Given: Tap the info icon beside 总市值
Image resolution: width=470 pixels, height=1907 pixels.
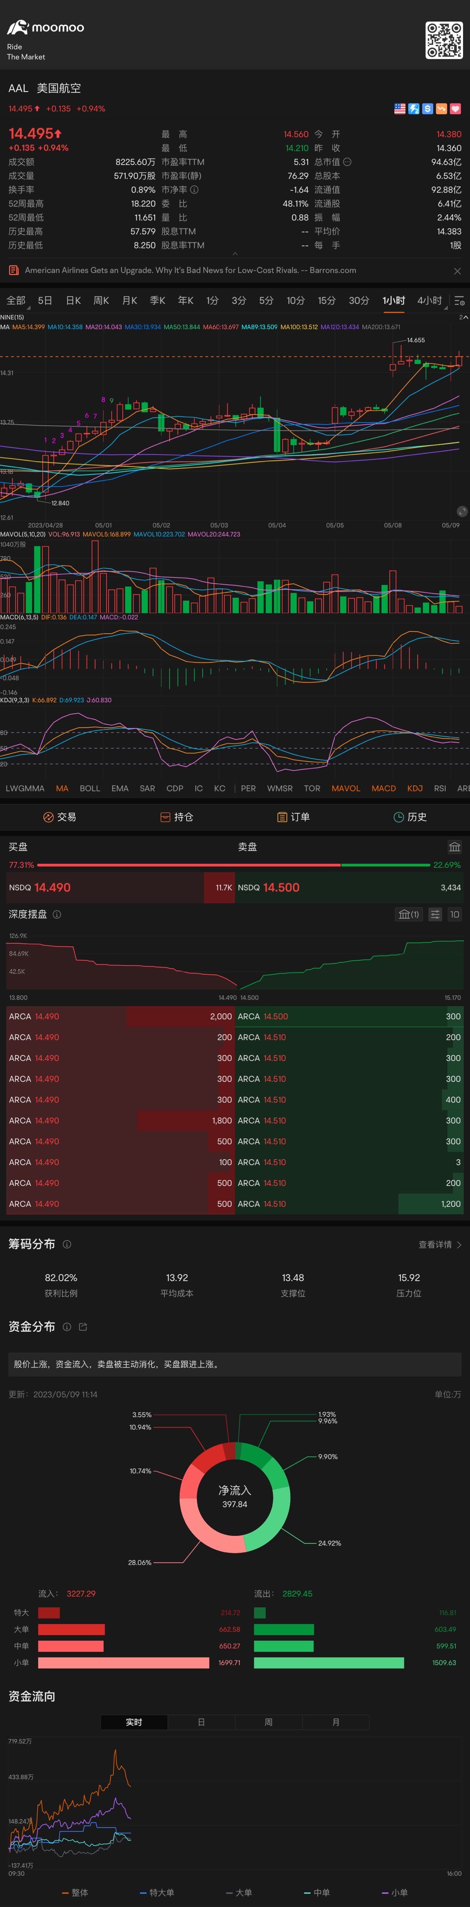Looking at the screenshot, I should click(347, 162).
